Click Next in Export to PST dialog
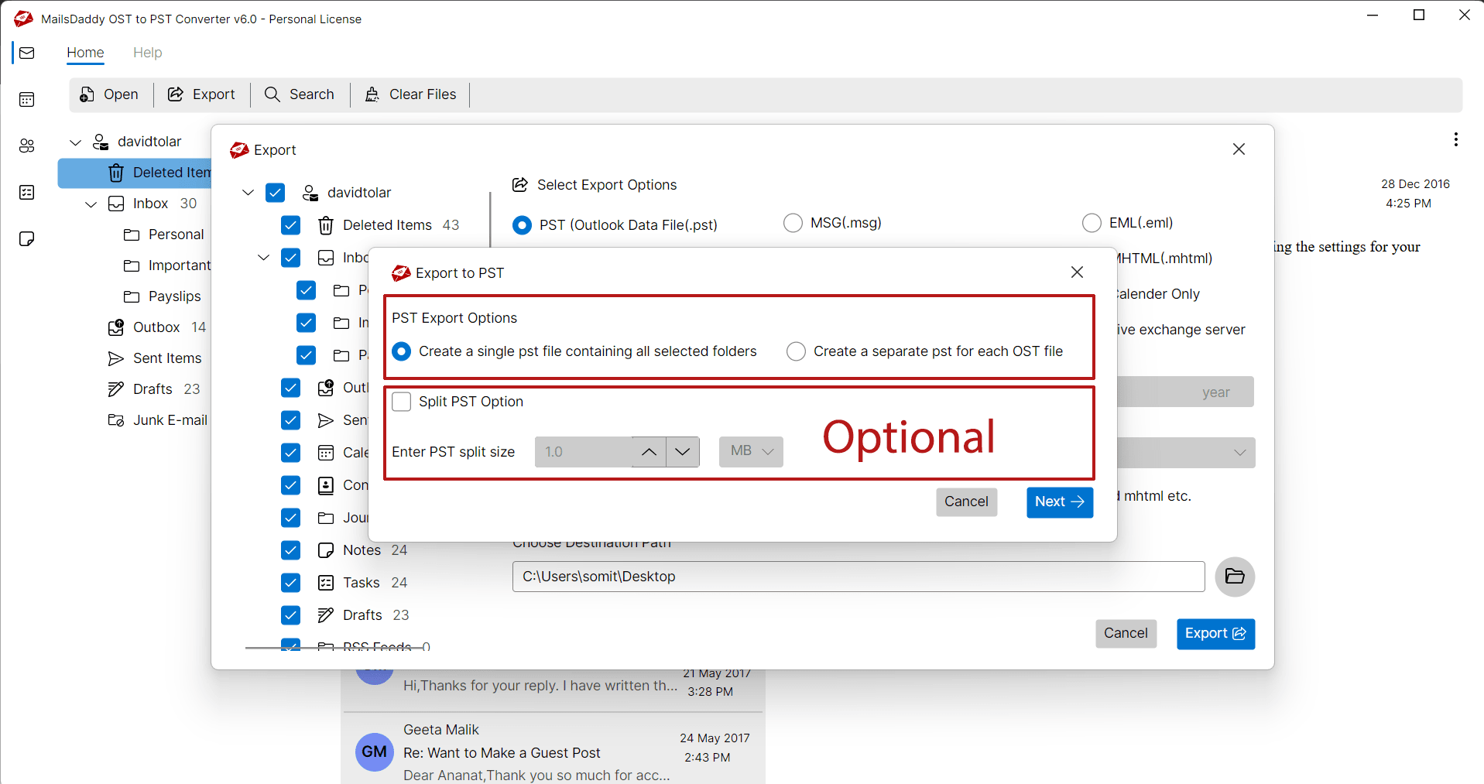Image resolution: width=1484 pixels, height=784 pixels. tap(1060, 502)
